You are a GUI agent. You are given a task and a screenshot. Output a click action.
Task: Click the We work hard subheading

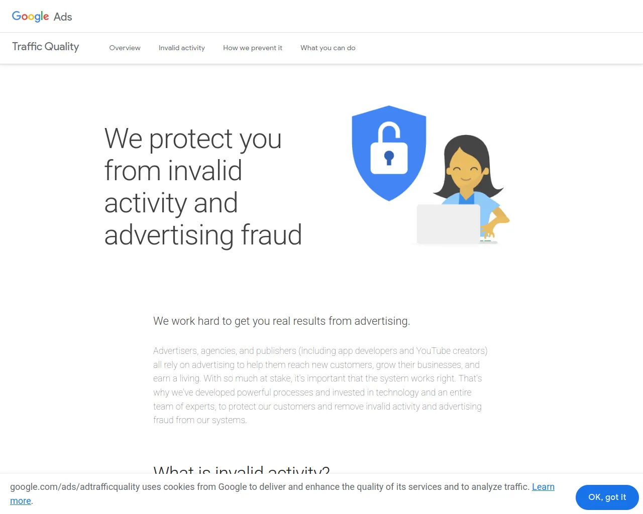281,321
